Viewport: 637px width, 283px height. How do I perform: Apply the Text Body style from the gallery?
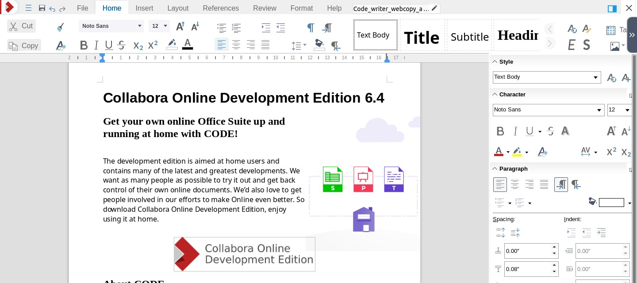[x=376, y=35]
